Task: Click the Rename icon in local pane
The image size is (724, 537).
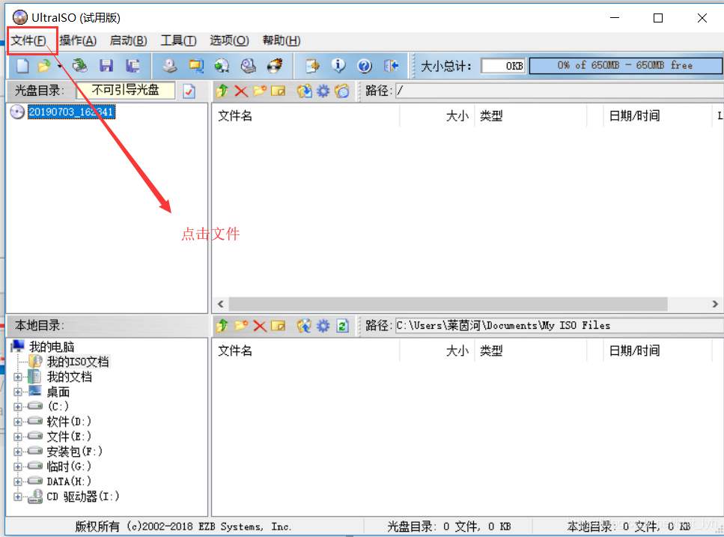Action: click(x=278, y=326)
